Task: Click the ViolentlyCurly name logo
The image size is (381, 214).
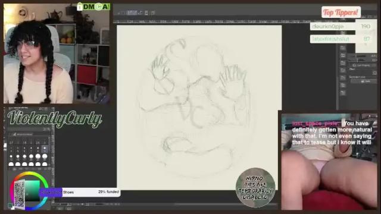Action: coord(55,119)
